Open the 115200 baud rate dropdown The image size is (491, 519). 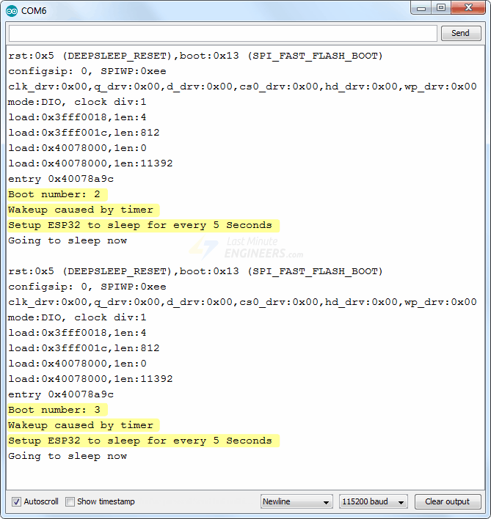click(x=373, y=501)
